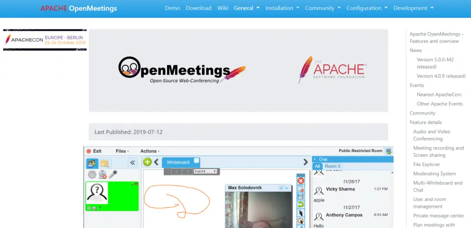The width and height of the screenshot is (471, 228).
Task: Jump to Nearest ApacheCon: section link
Action: pyautogui.click(x=439, y=95)
